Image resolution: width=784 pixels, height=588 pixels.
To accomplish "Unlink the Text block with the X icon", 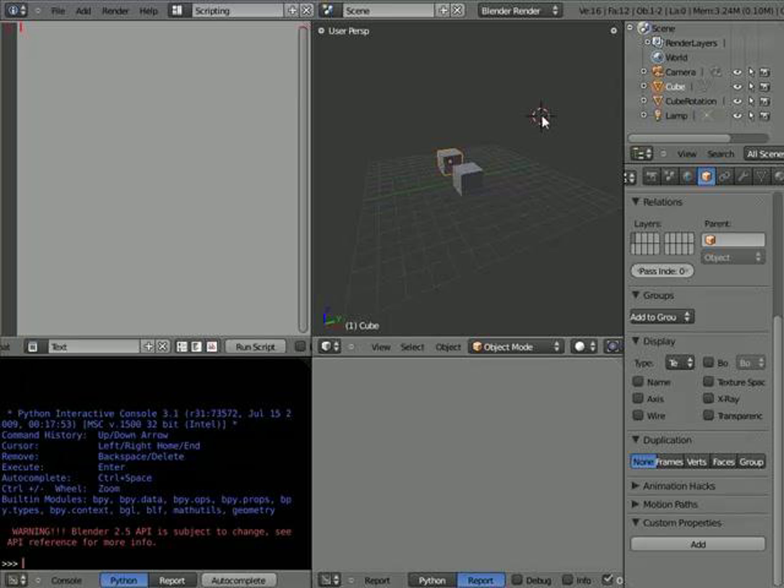I will (x=163, y=347).
